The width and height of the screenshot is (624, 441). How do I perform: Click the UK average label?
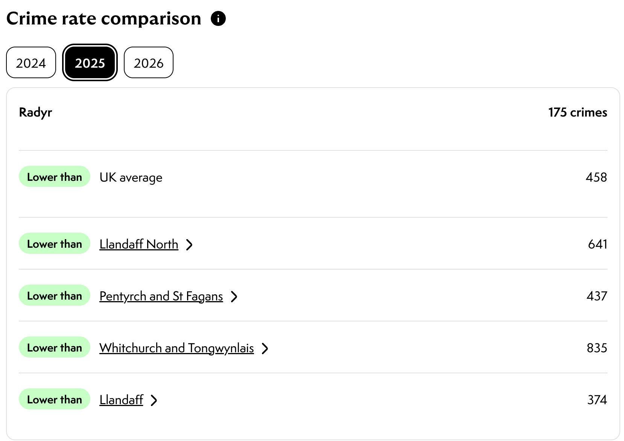point(131,177)
